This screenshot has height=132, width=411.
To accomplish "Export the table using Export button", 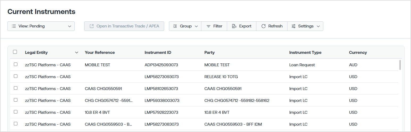I will pyautogui.click(x=242, y=26).
